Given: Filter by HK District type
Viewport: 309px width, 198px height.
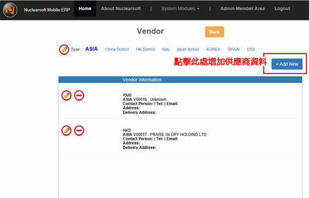Looking at the screenshot, I should [x=145, y=49].
